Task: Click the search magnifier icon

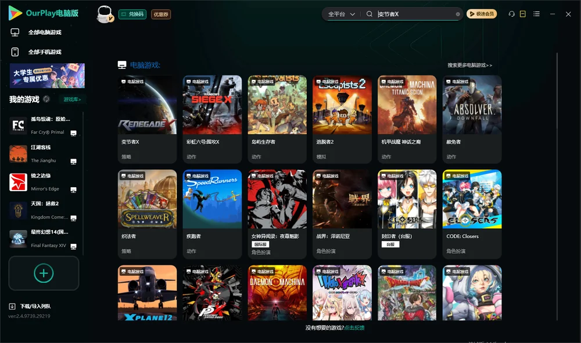Action: pos(370,14)
